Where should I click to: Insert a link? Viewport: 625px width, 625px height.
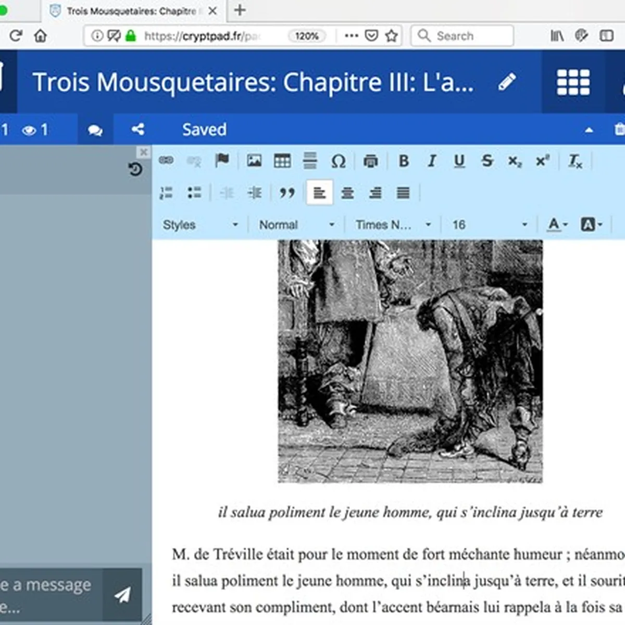click(x=166, y=160)
